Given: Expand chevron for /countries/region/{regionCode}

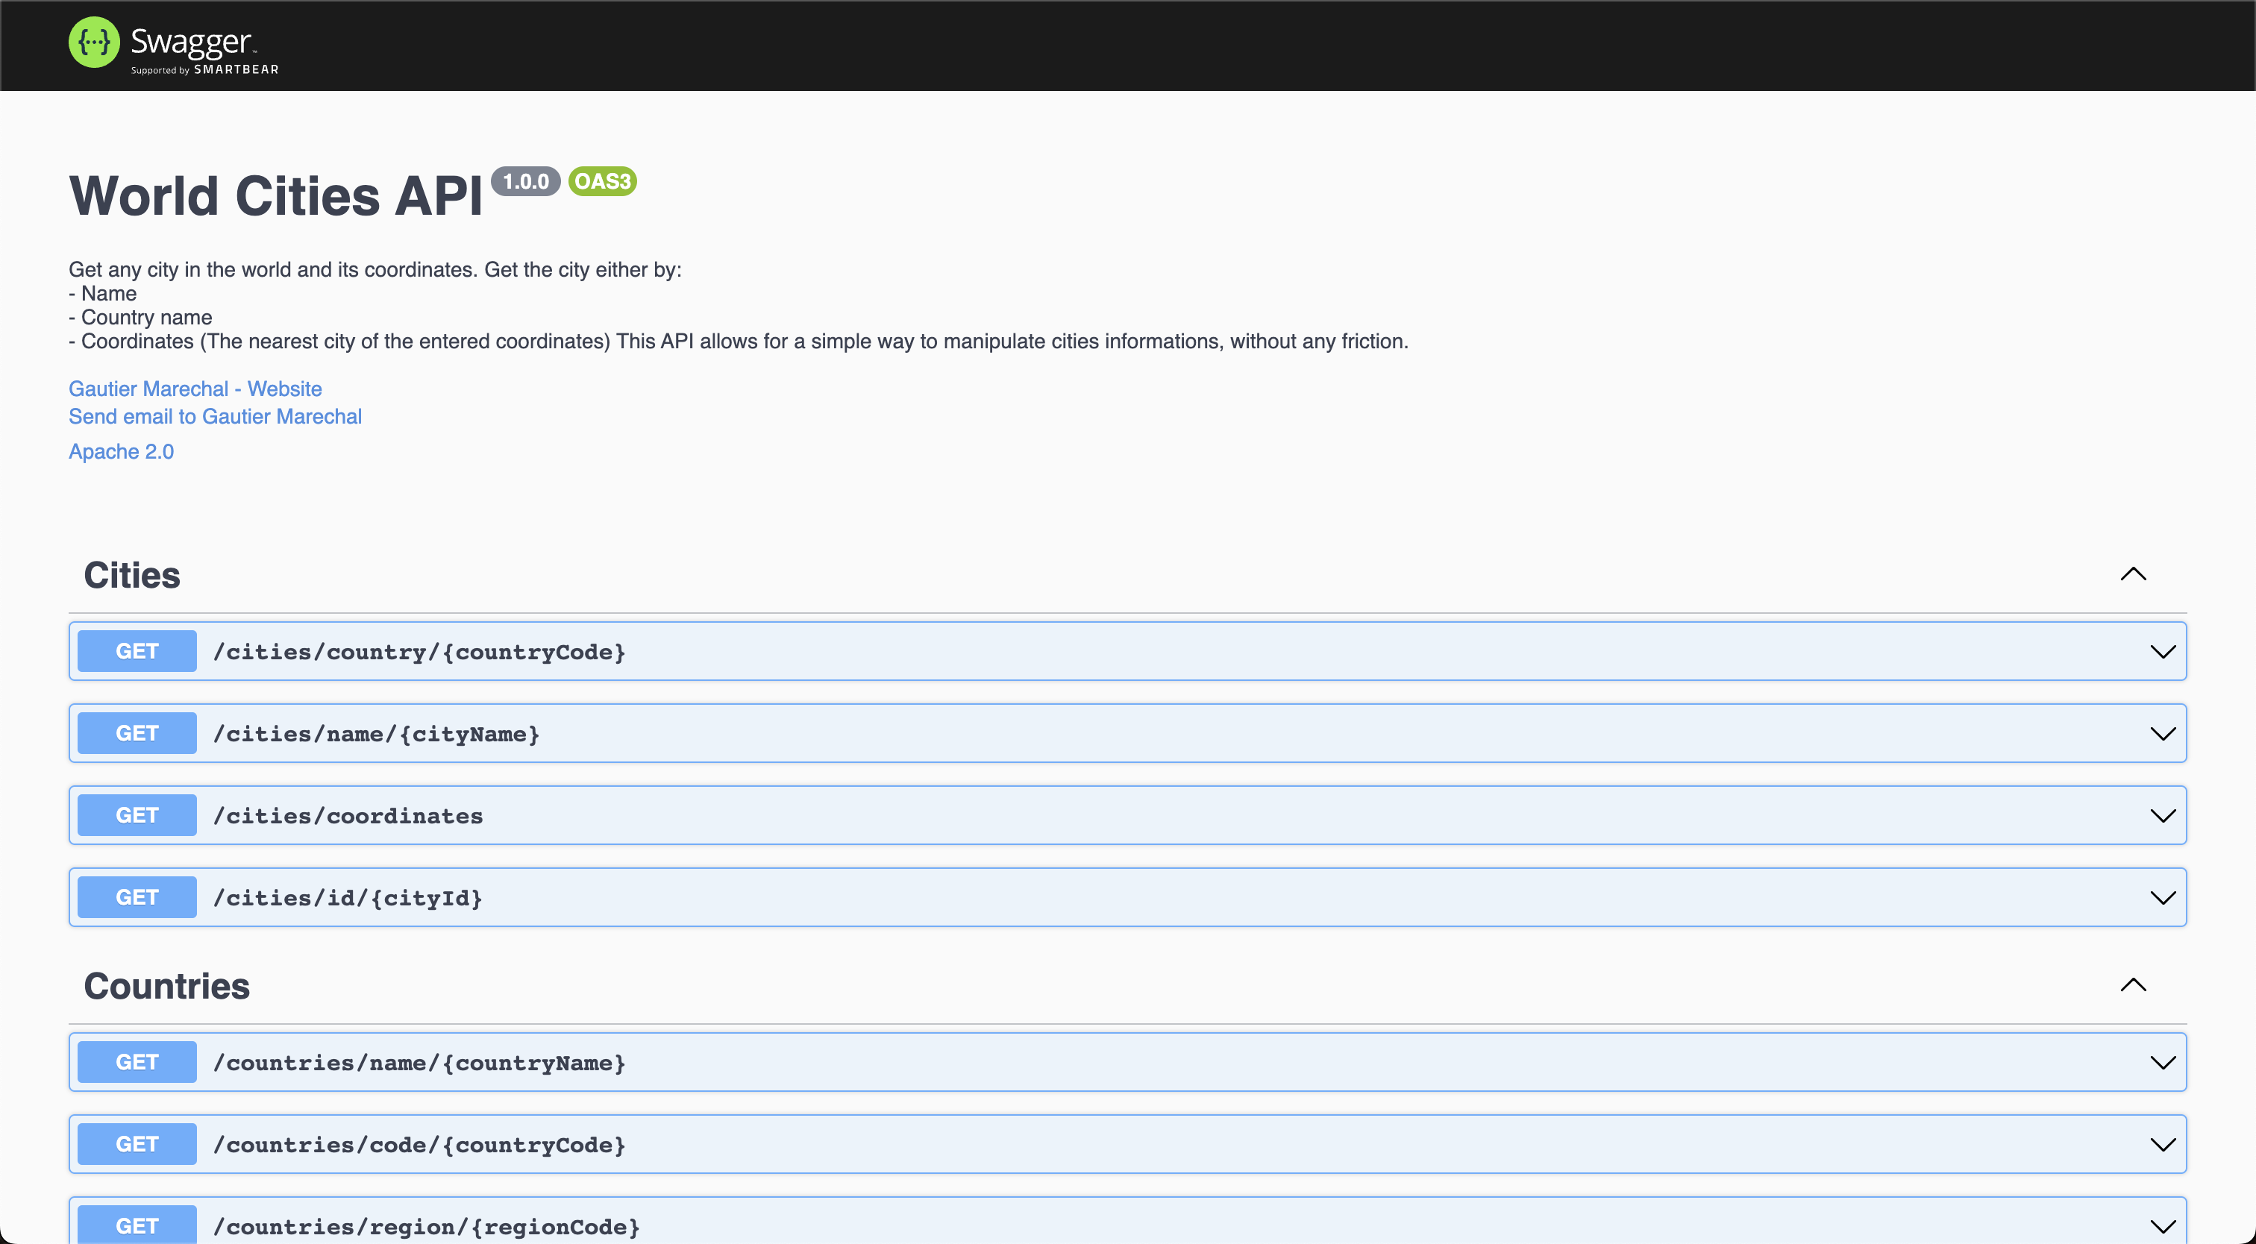Looking at the screenshot, I should click(2162, 1227).
